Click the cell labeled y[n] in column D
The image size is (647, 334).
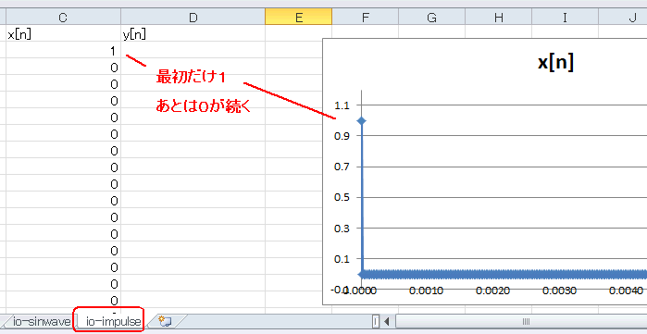coord(193,34)
